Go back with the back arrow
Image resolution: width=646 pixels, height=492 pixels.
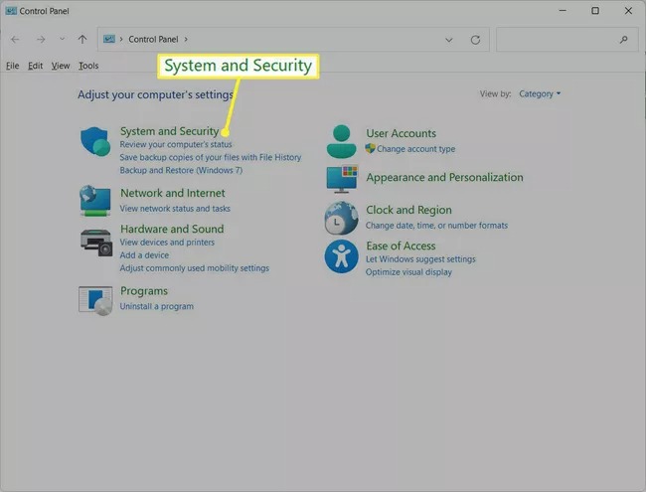tap(15, 40)
